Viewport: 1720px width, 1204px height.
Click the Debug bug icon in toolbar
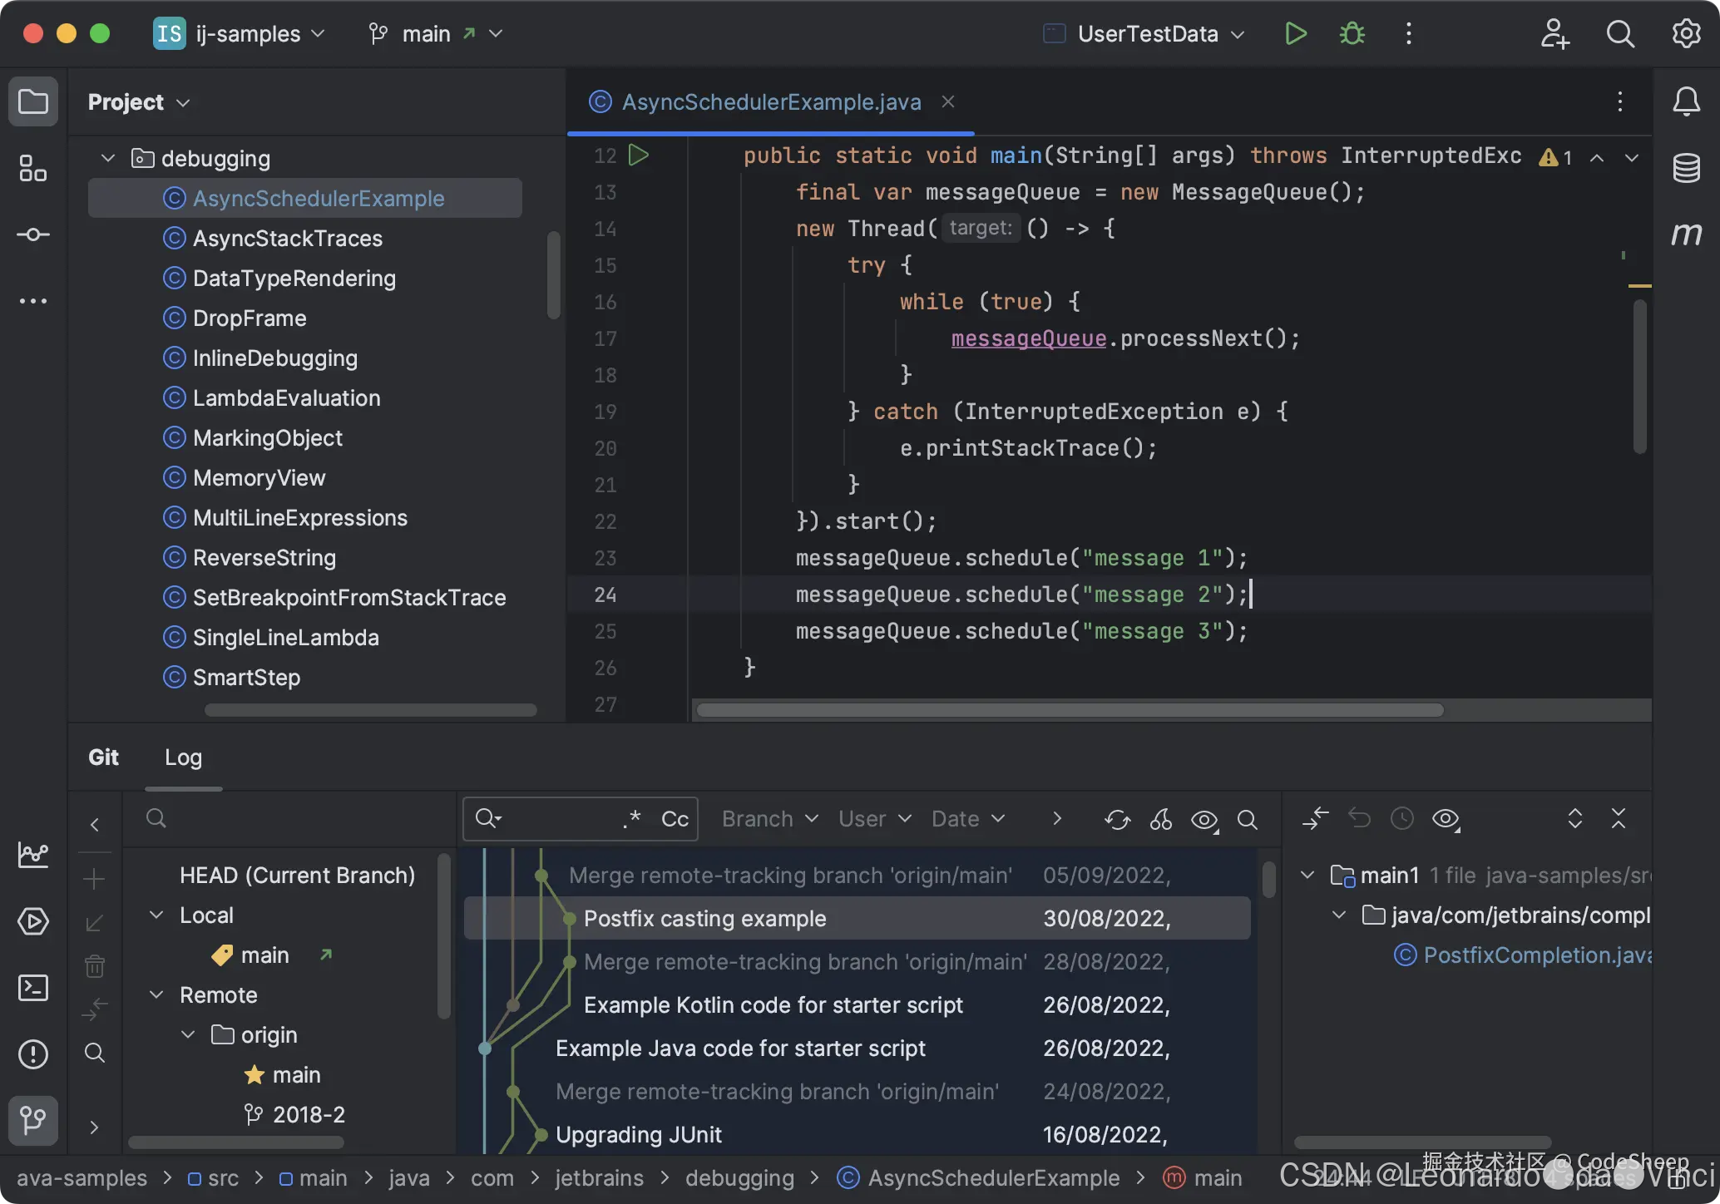pyautogui.click(x=1352, y=34)
